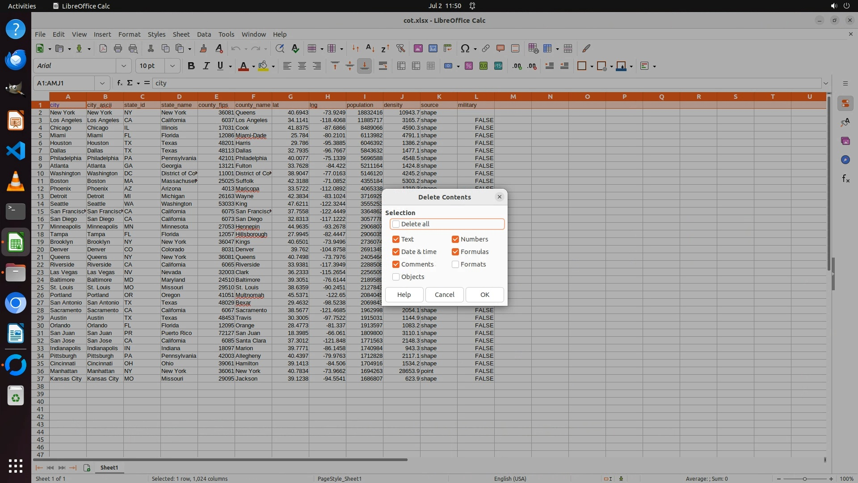Open the Data menu
This screenshot has width=858, height=483.
tap(204, 34)
